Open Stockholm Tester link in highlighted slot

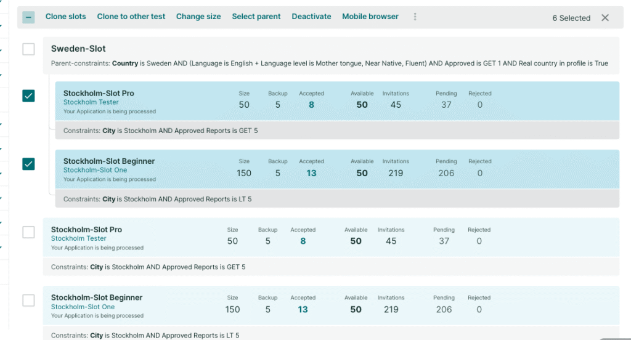pyautogui.click(x=91, y=102)
